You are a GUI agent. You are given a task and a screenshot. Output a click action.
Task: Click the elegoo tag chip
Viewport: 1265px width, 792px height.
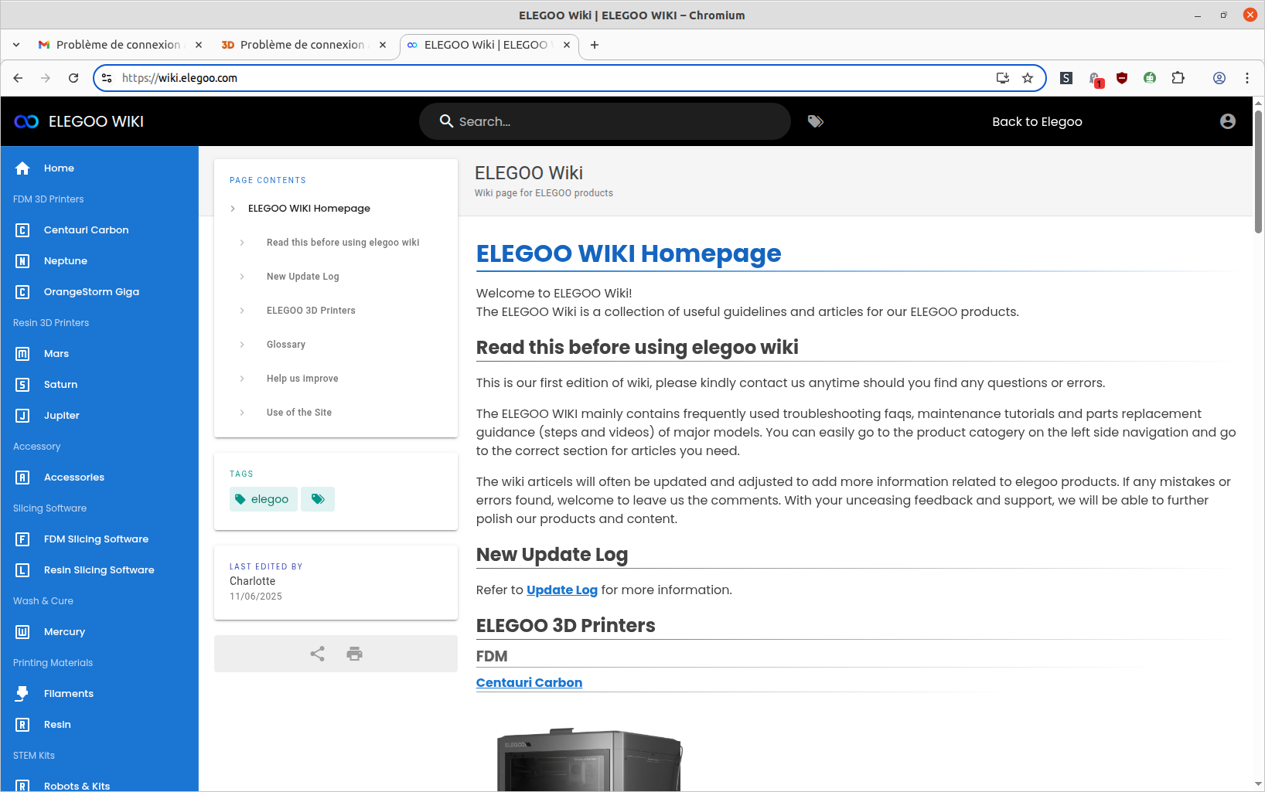[x=263, y=499]
